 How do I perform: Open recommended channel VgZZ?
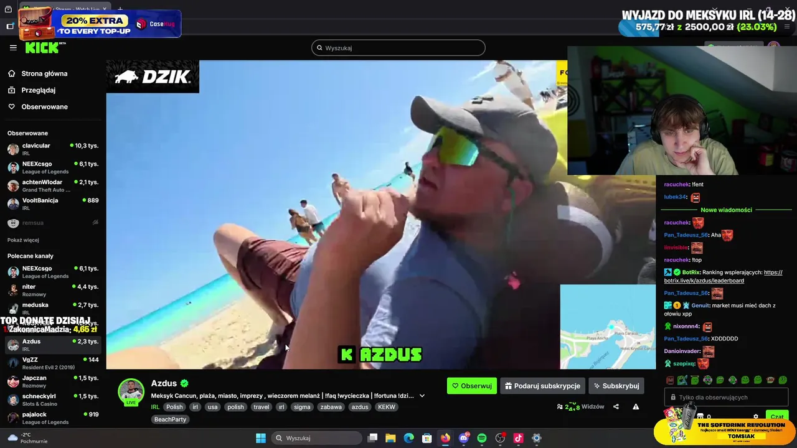click(53, 363)
